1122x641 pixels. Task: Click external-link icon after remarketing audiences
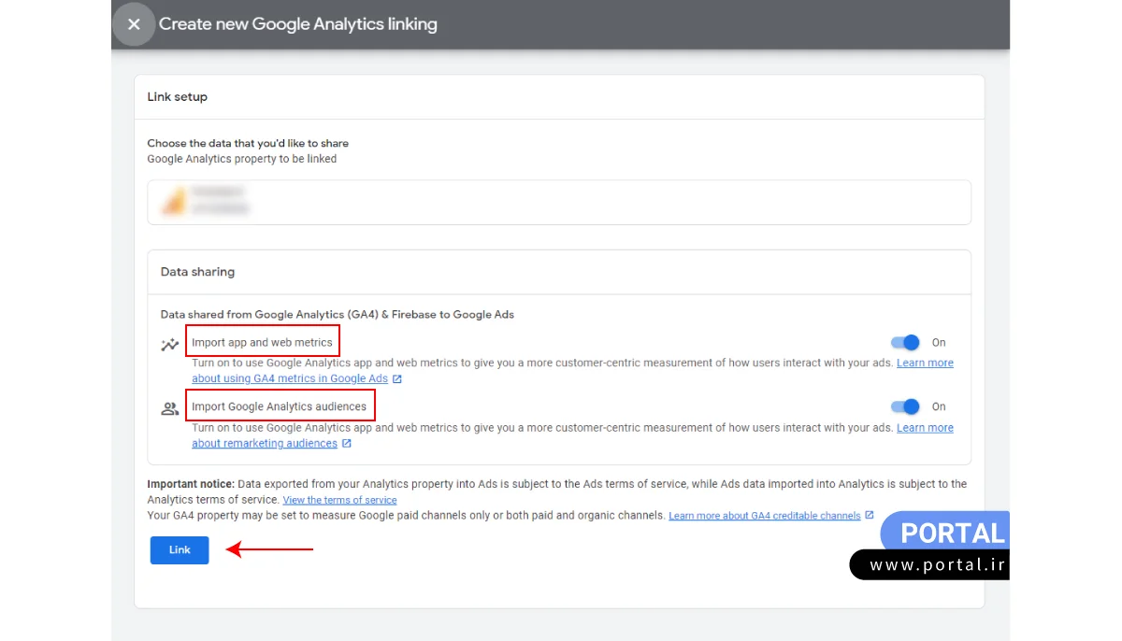(347, 443)
